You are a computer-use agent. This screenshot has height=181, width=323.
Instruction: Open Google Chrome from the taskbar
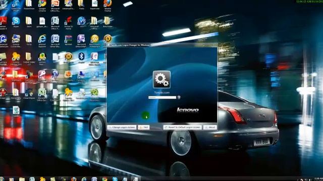pyautogui.click(x=104, y=179)
